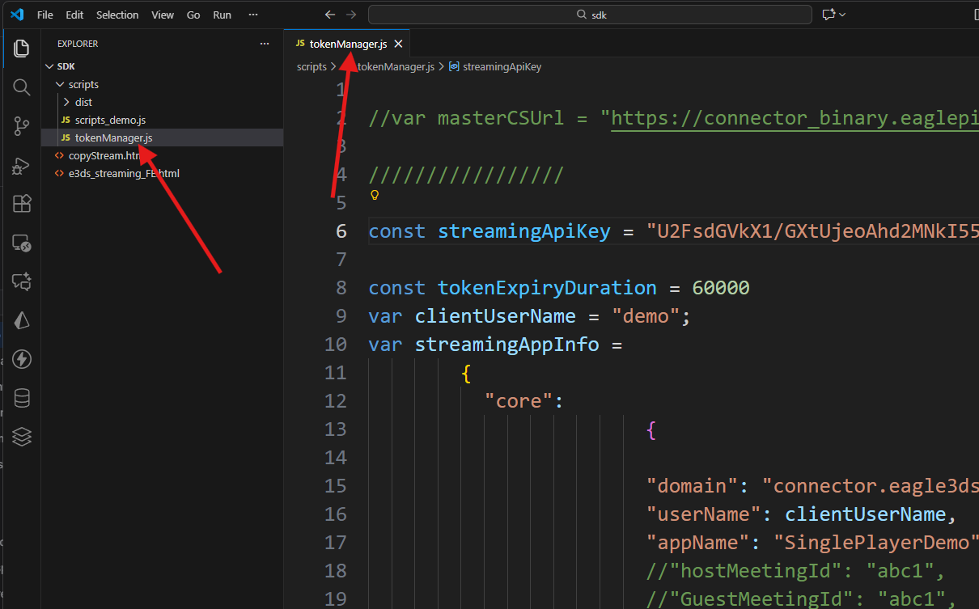979x609 pixels.
Task: Close the tokenManager.js editor tab
Action: click(x=397, y=44)
